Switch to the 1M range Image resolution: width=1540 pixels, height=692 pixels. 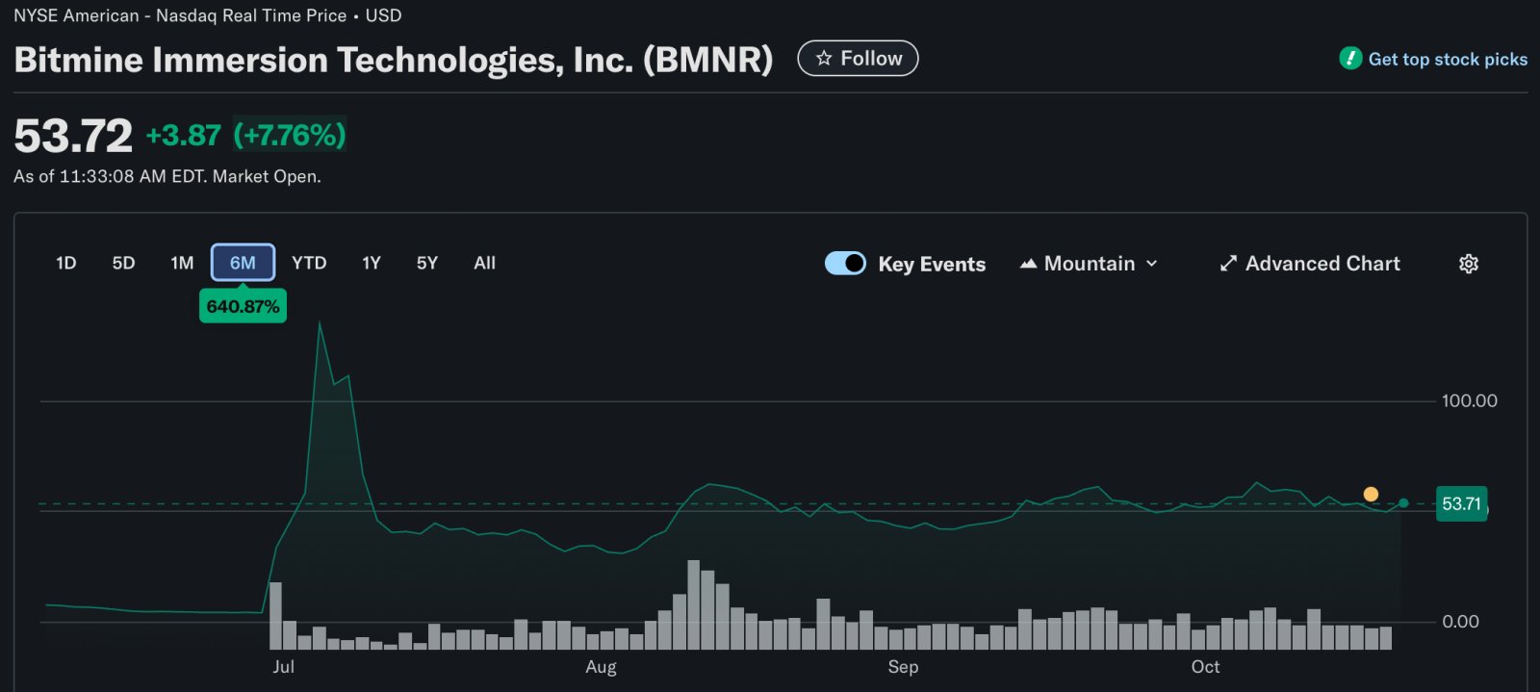[182, 263]
